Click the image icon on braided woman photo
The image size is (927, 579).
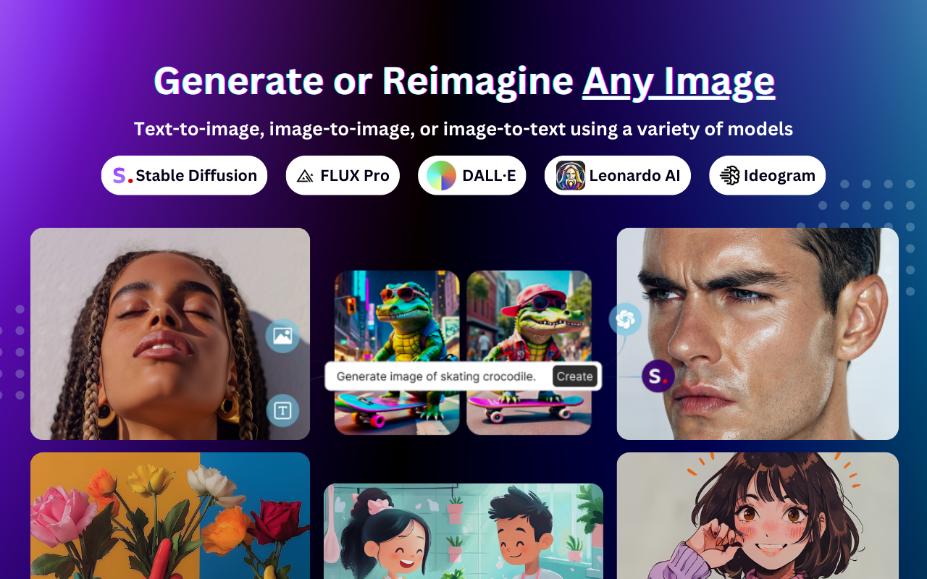[282, 335]
